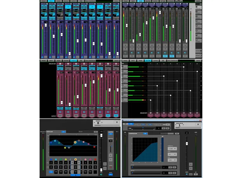
Task: Mute Analog In 4 on the Input screen
Action: click(66, 57)
